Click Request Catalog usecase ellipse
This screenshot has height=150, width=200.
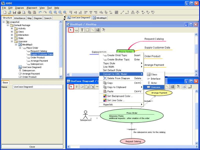pos(133,141)
